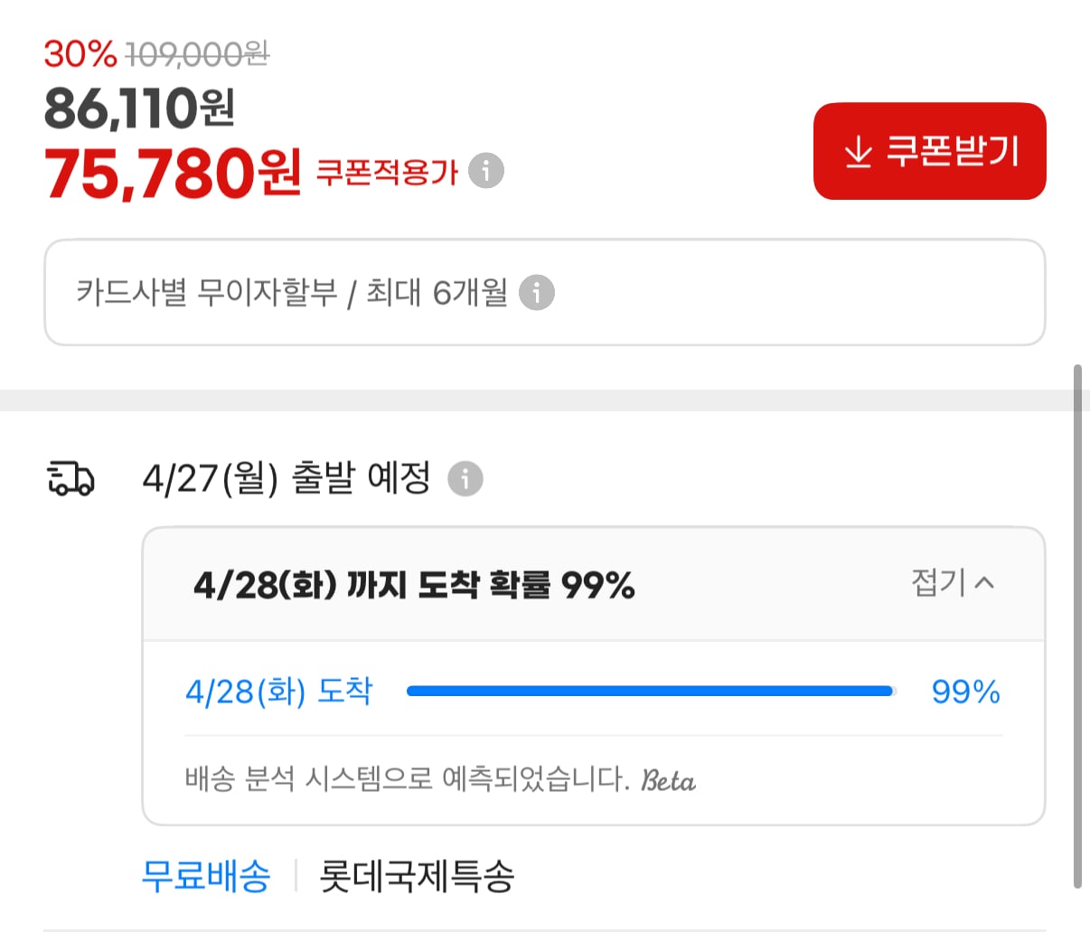The image size is (1090, 942).
Task: Click the chevron next to 접기
Action: pyautogui.click(x=986, y=585)
